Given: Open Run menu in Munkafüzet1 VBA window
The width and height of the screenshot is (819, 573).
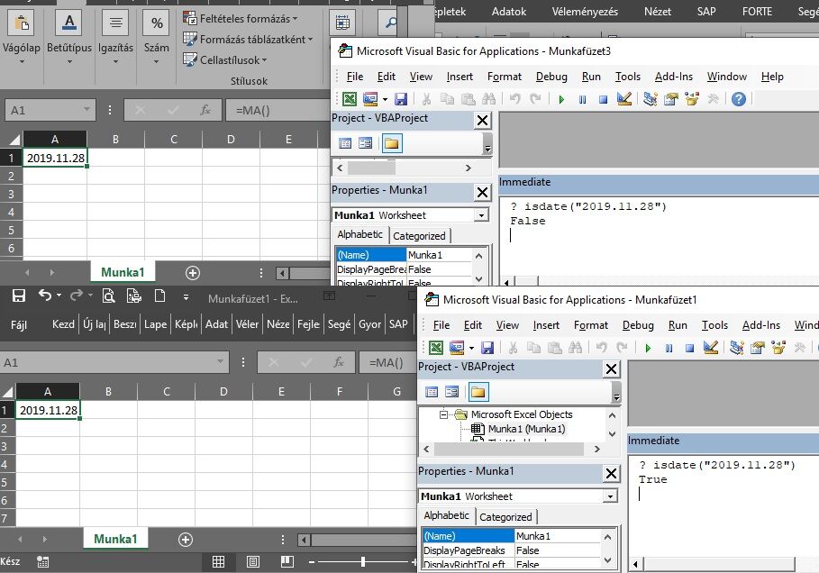Looking at the screenshot, I should coord(678,325).
